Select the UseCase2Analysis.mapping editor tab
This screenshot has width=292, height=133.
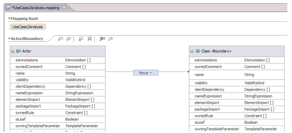[x=36, y=8]
